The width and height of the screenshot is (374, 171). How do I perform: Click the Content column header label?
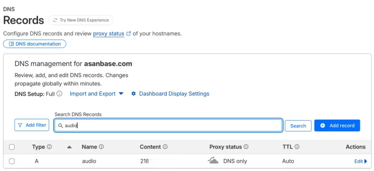(150, 147)
